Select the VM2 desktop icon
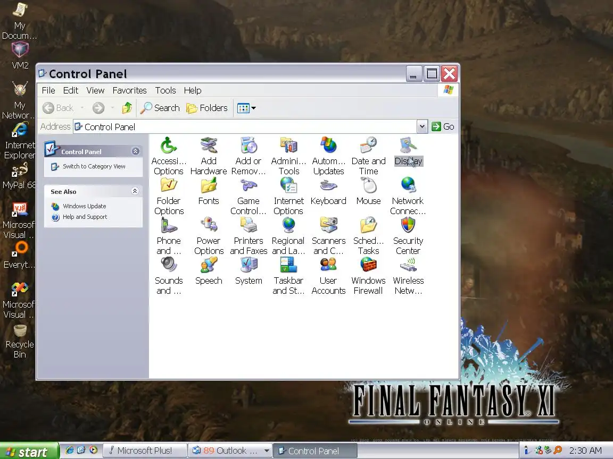Screen dimensions: 613x459 pos(20,55)
